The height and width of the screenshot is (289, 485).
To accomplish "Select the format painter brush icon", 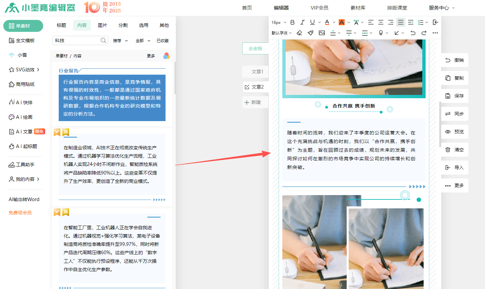I will (311, 33).
